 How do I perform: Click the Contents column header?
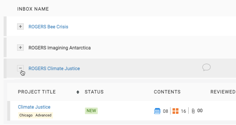167,92
